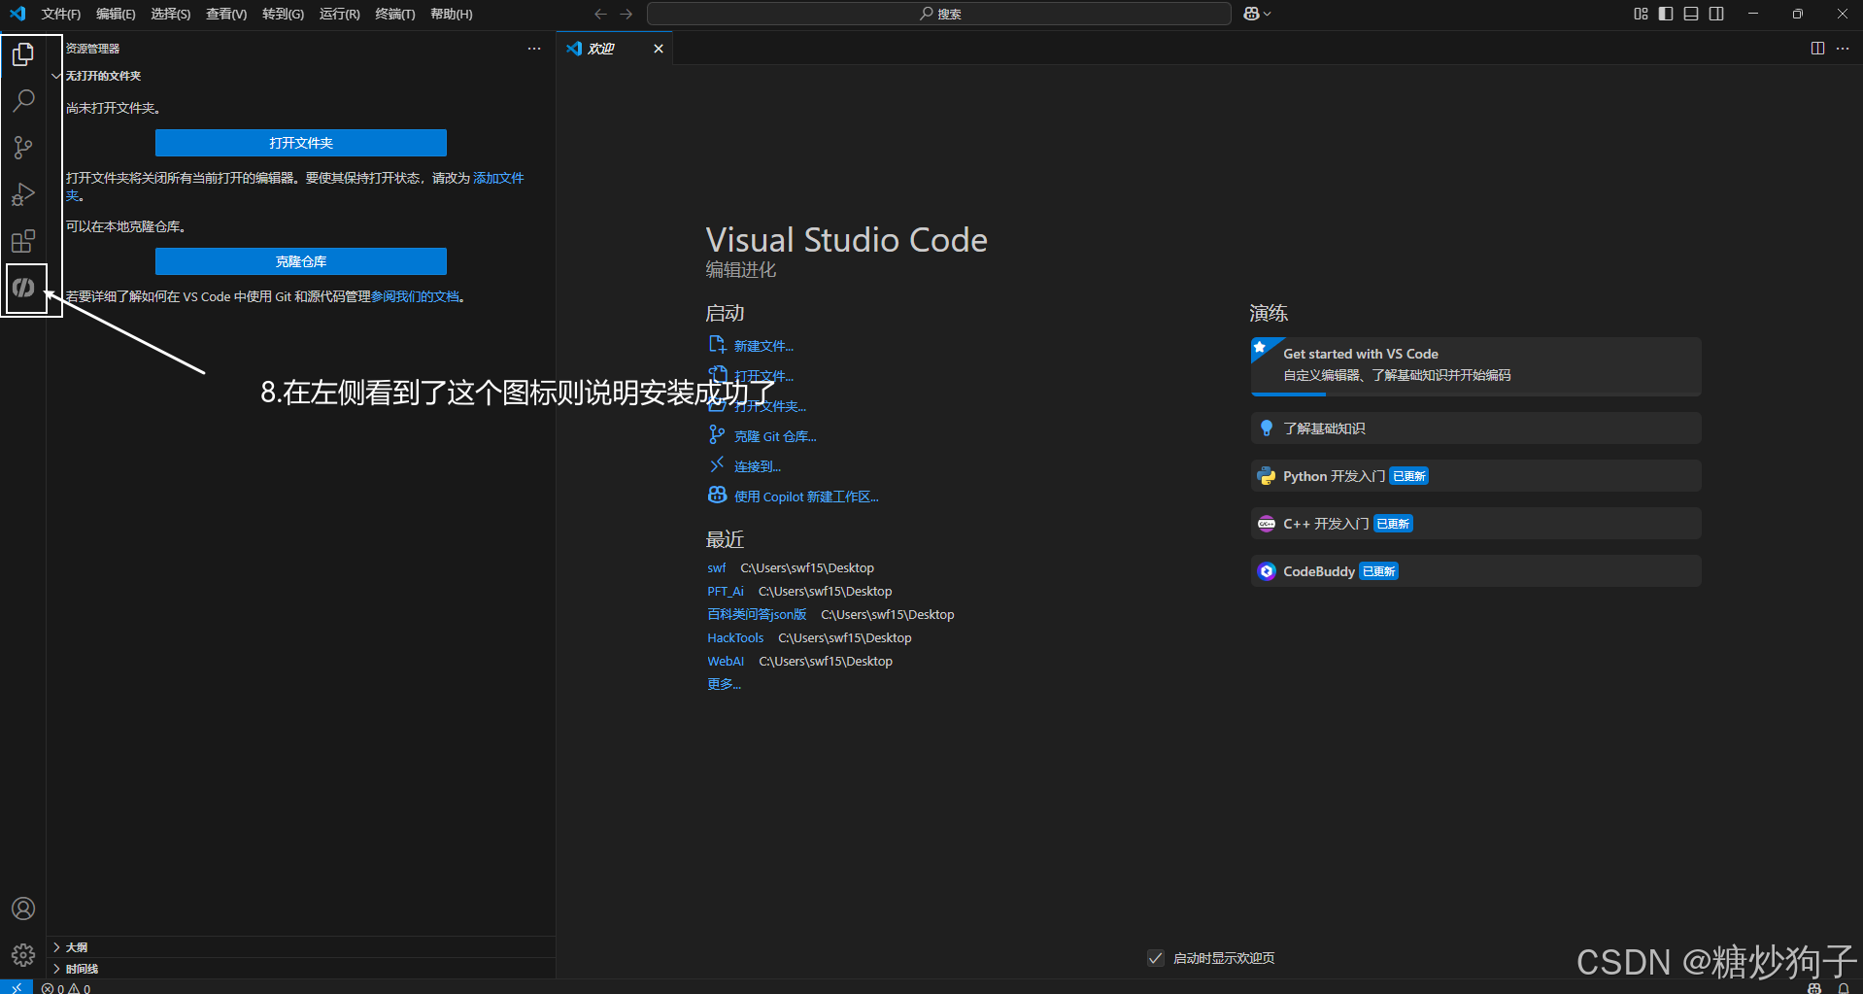Toggle the secondary side bar
The width and height of the screenshot is (1863, 994).
1716,14
